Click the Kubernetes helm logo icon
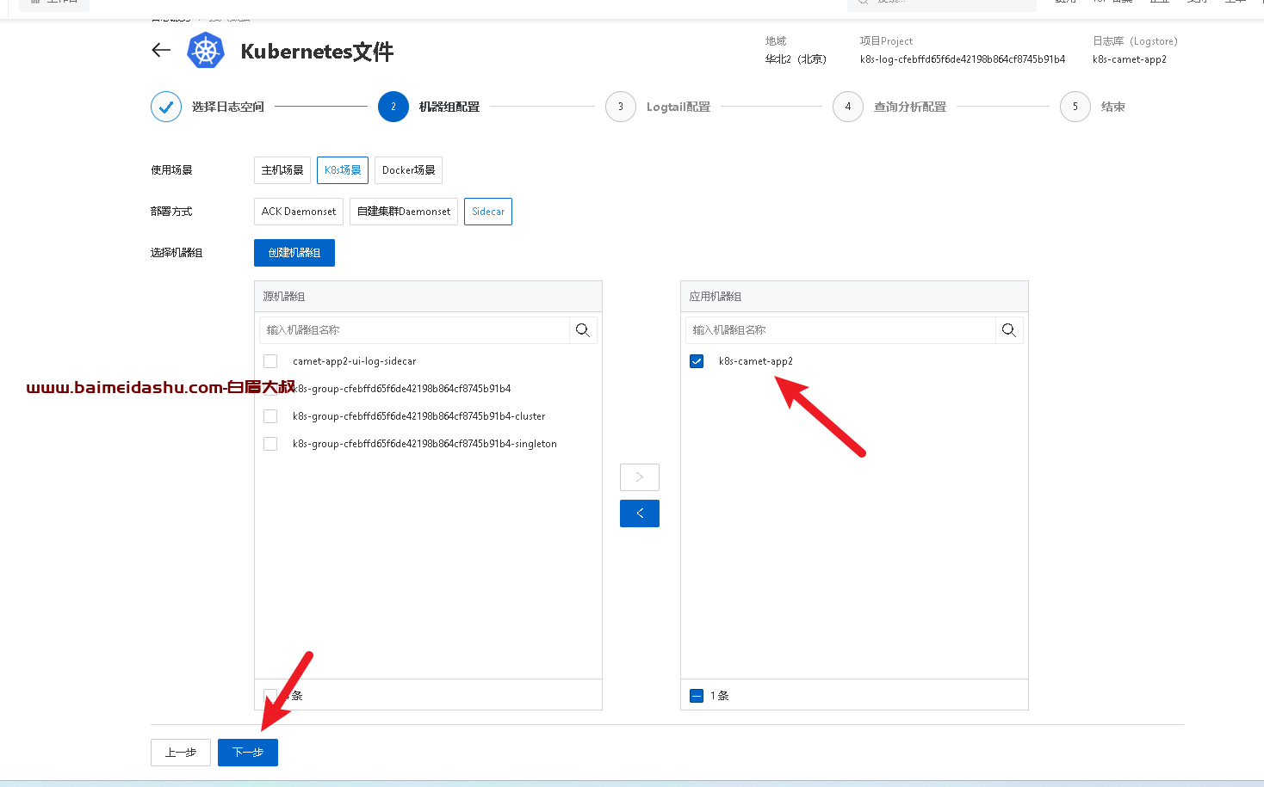Viewport: 1264px width, 787px height. click(x=206, y=51)
